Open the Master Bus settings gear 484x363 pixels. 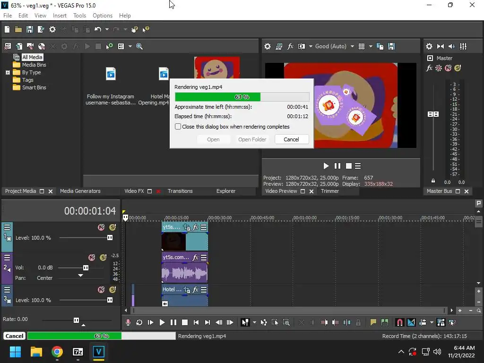tap(429, 46)
